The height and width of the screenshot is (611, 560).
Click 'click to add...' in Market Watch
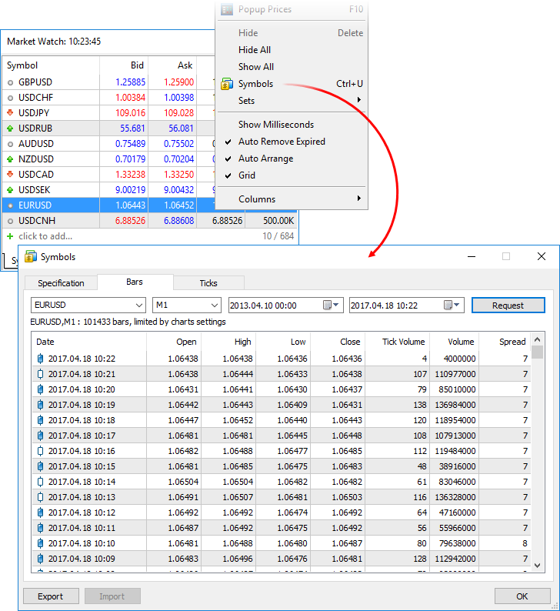(45, 236)
